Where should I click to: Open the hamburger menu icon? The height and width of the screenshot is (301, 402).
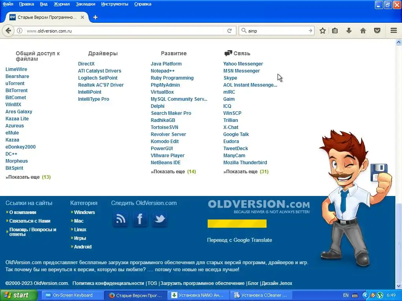point(394,31)
